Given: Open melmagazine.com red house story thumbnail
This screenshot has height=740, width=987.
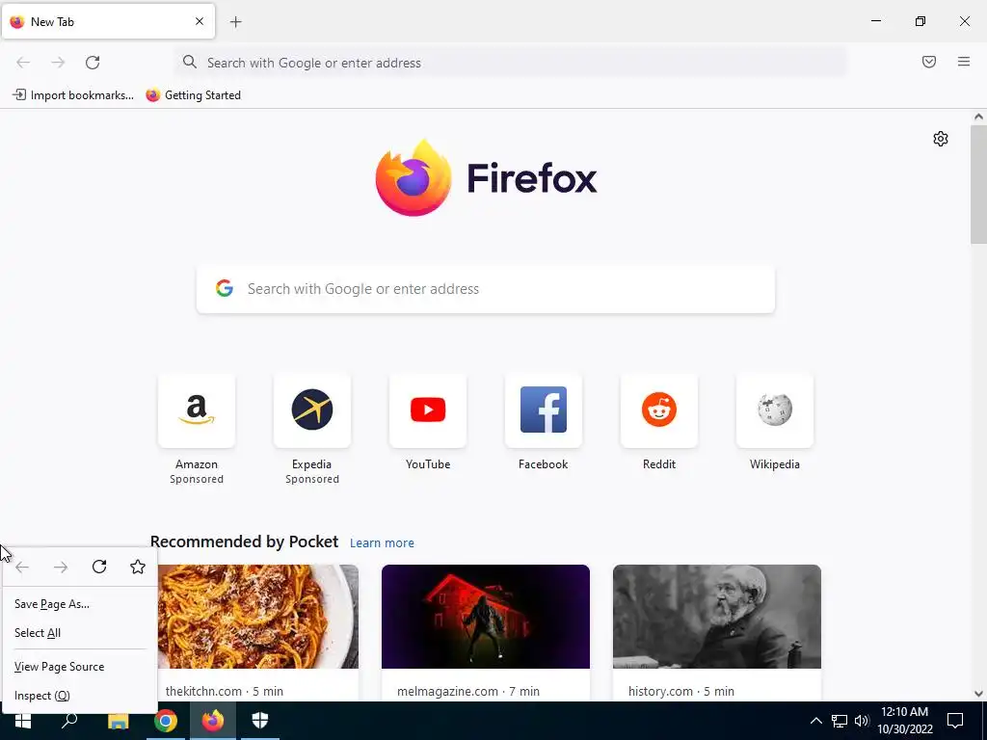Looking at the screenshot, I should (x=486, y=616).
